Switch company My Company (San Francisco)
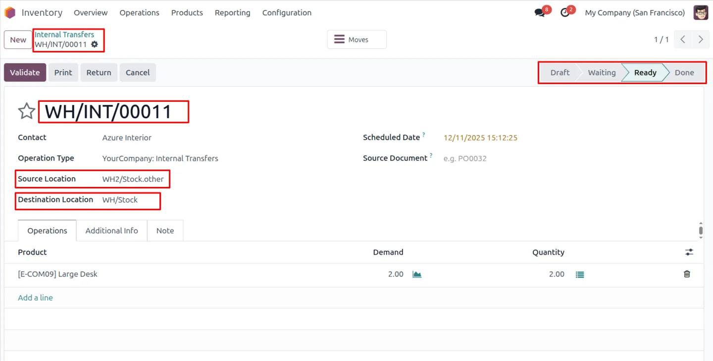 pyautogui.click(x=635, y=13)
